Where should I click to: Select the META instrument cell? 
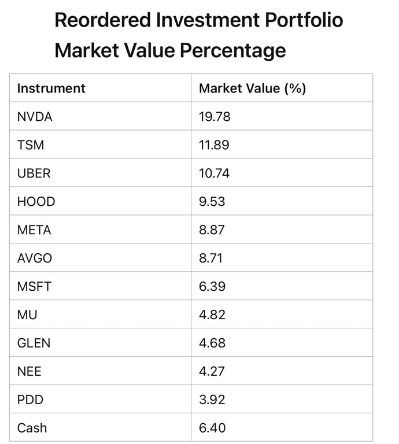(34, 230)
